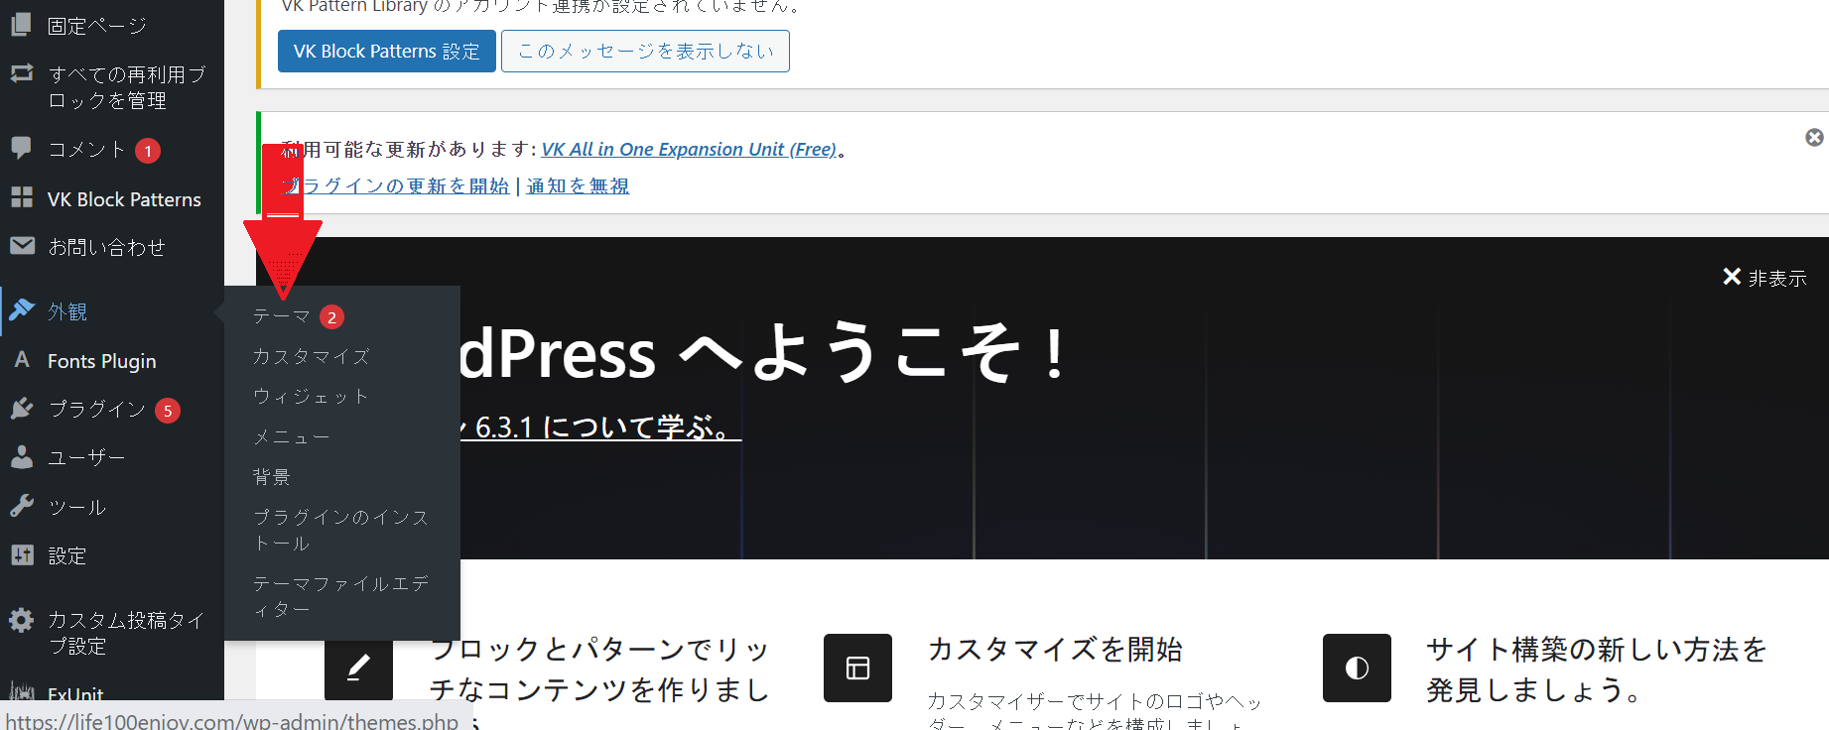
Task: Click the 通知を無視 link
Action: (x=578, y=186)
